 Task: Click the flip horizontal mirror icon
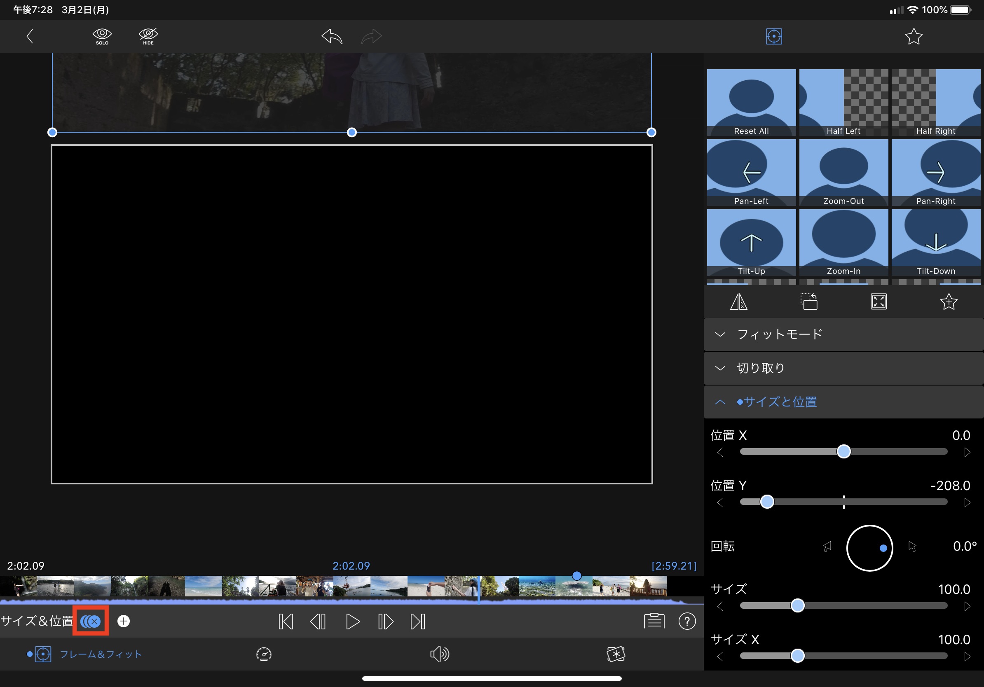[738, 302]
